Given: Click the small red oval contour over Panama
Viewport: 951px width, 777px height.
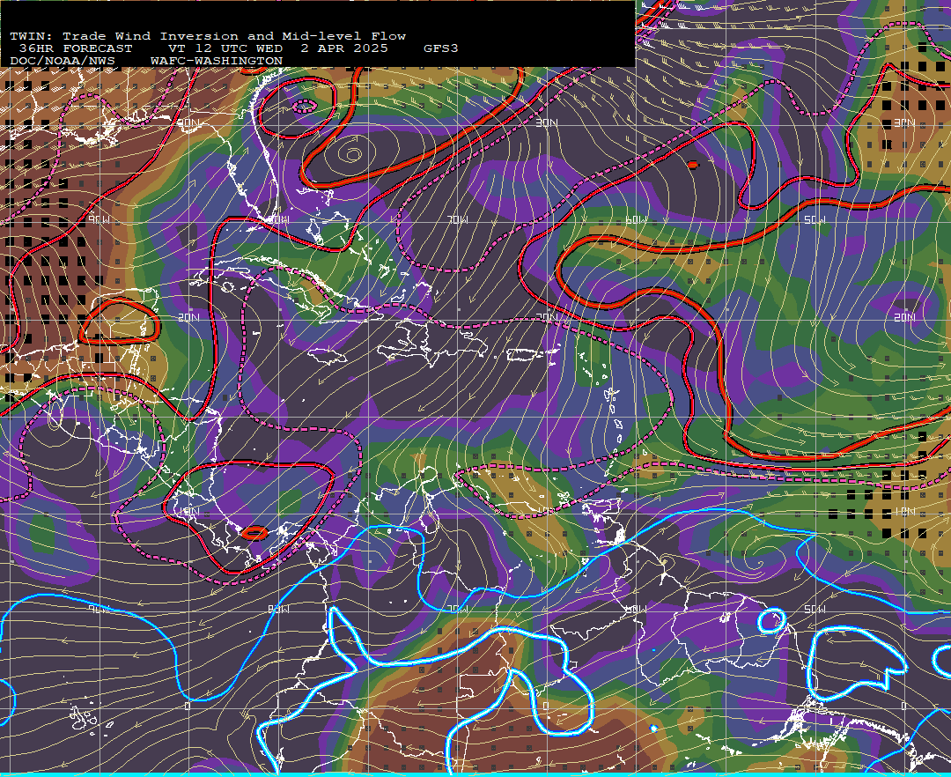Looking at the screenshot, I should (x=254, y=534).
